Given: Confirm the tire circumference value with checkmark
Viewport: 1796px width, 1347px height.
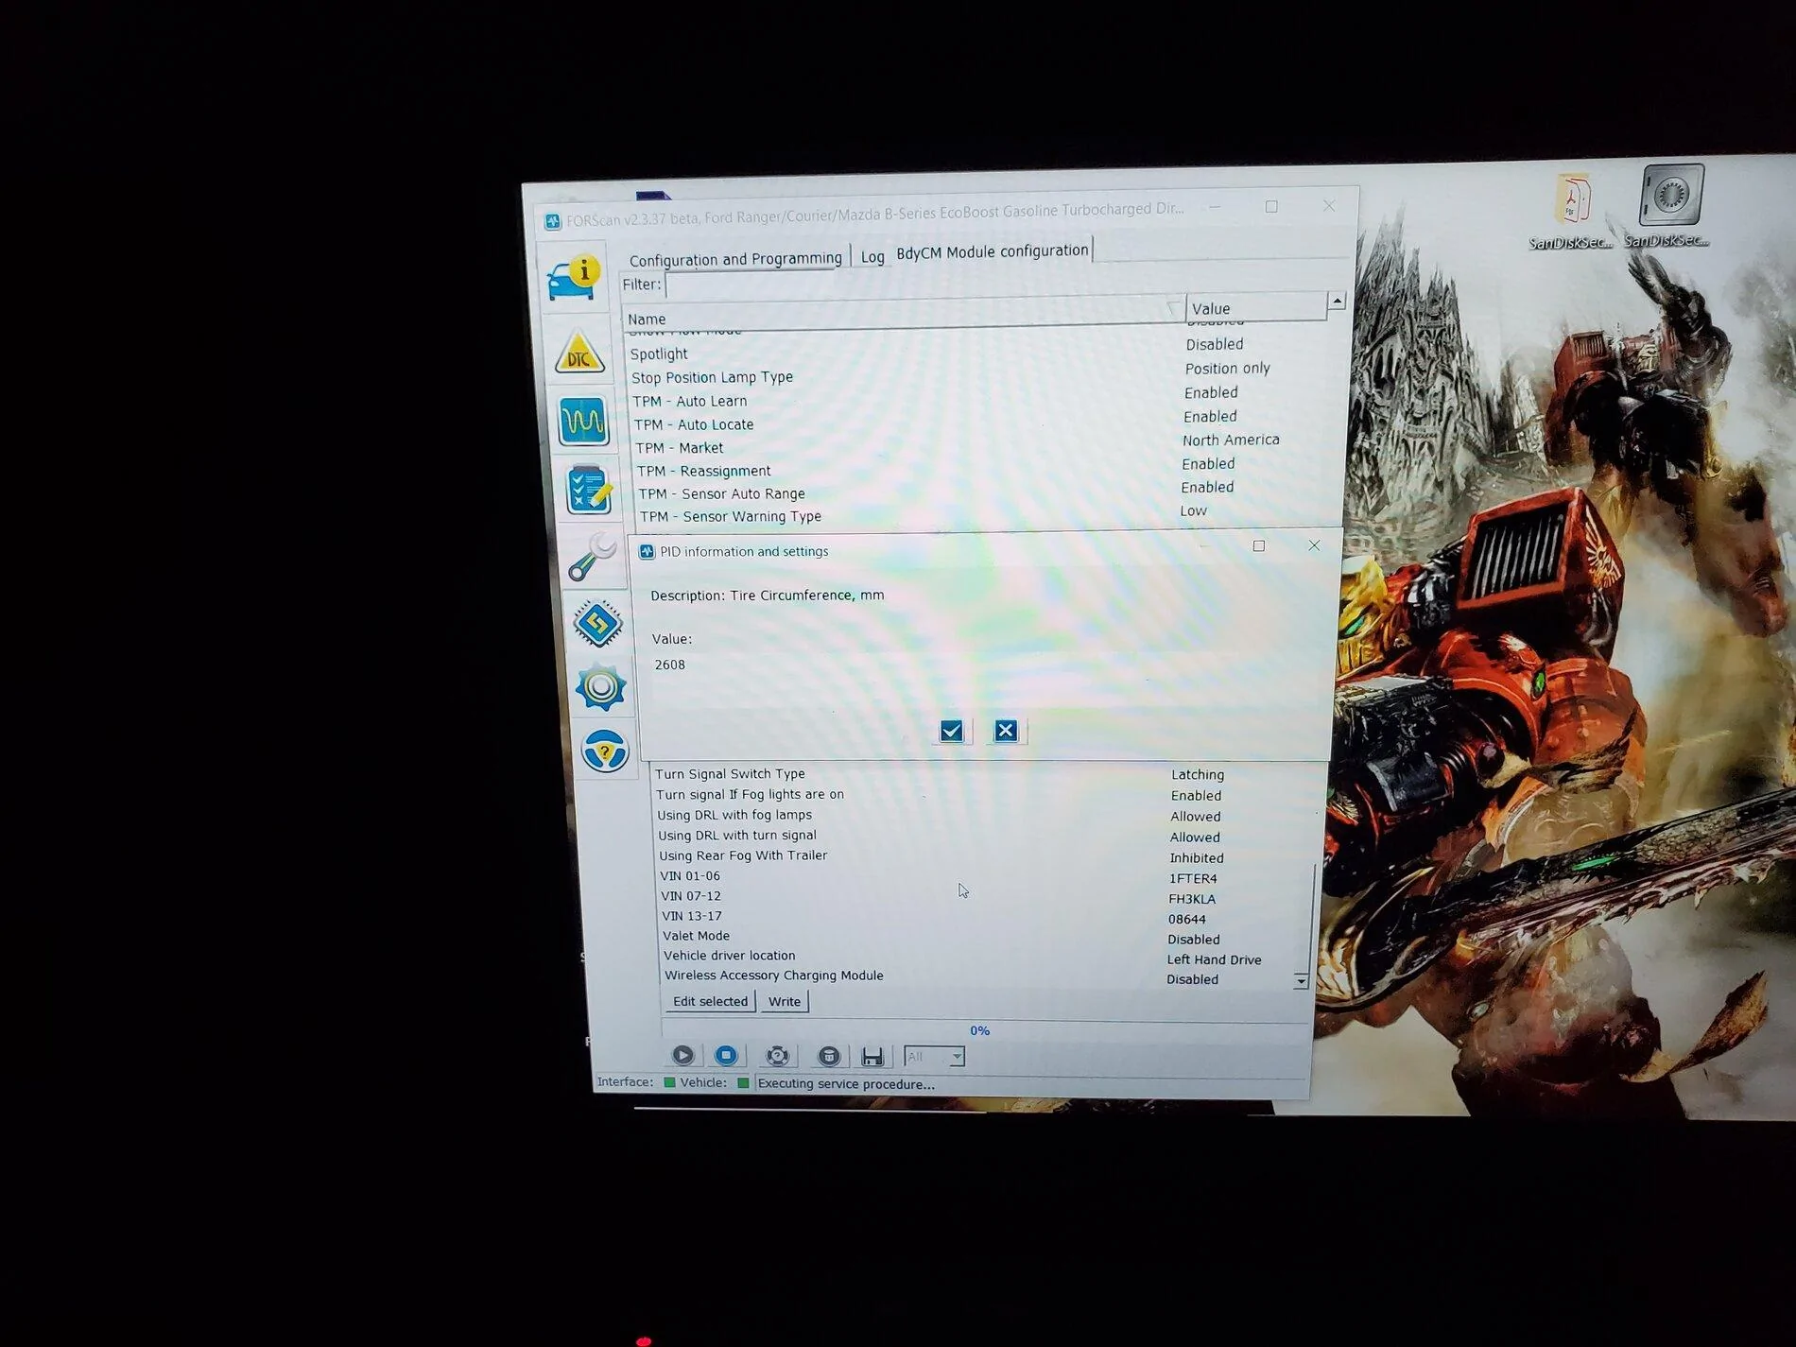Looking at the screenshot, I should tap(951, 731).
